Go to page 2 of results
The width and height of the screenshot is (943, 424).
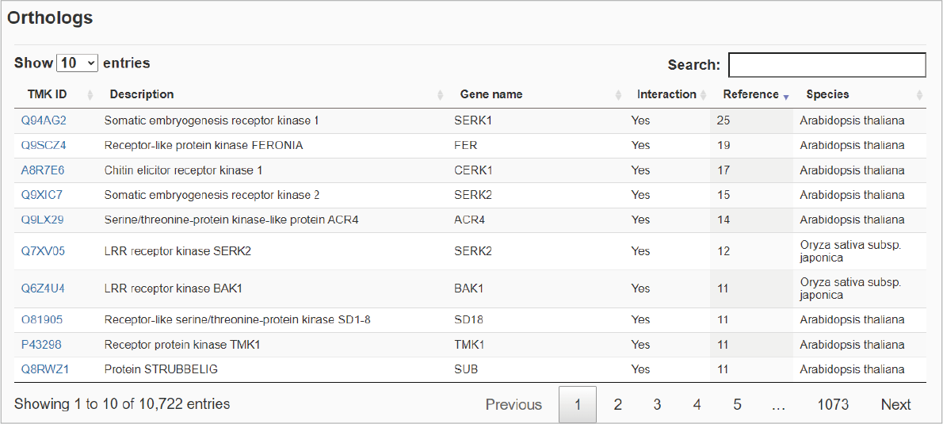pos(617,405)
